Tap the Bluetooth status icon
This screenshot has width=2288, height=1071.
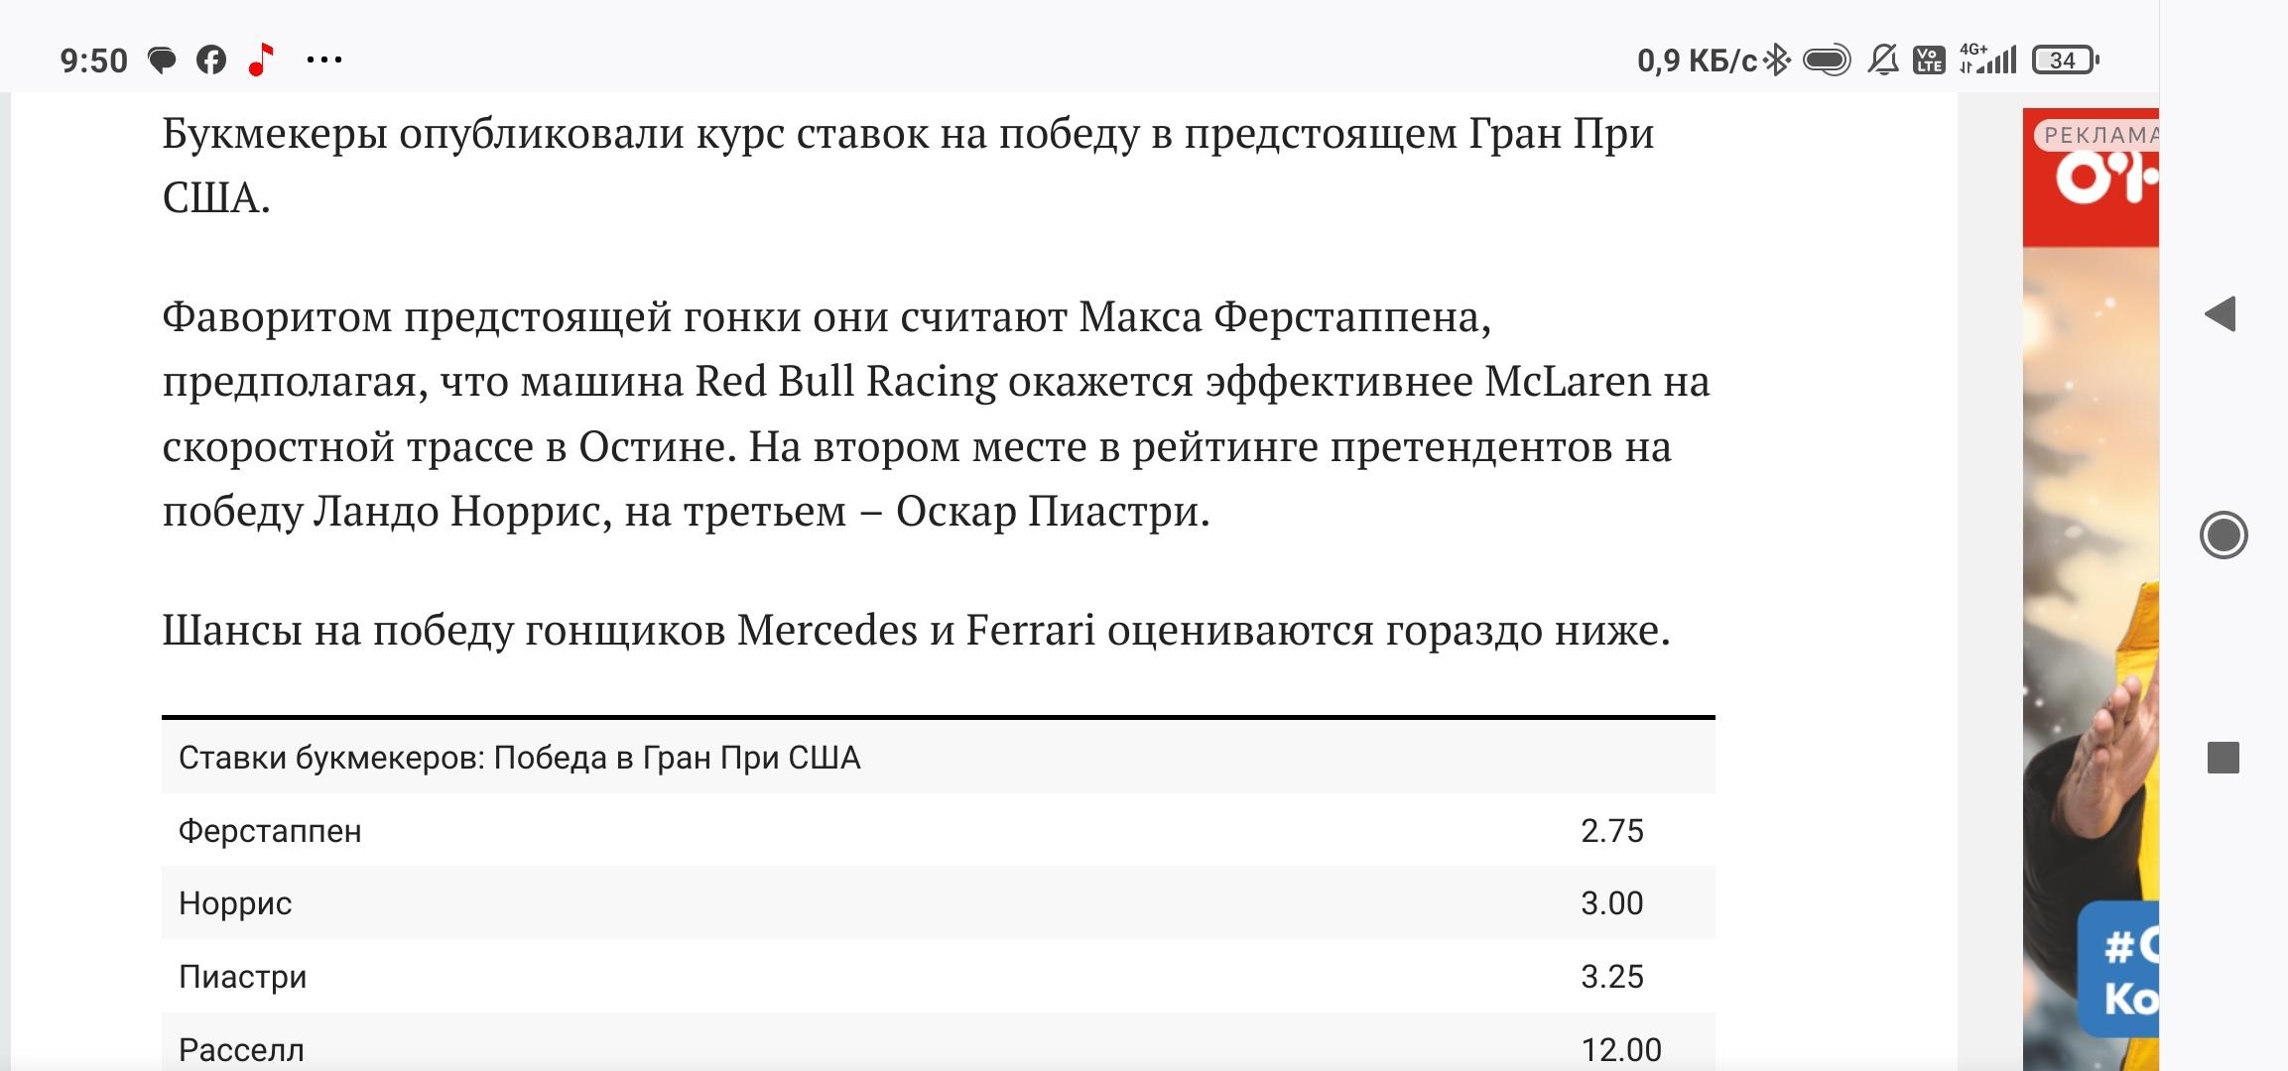click(x=1777, y=60)
